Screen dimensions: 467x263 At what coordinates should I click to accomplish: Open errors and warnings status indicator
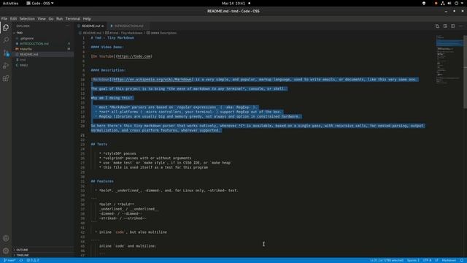pyautogui.click(x=33, y=260)
